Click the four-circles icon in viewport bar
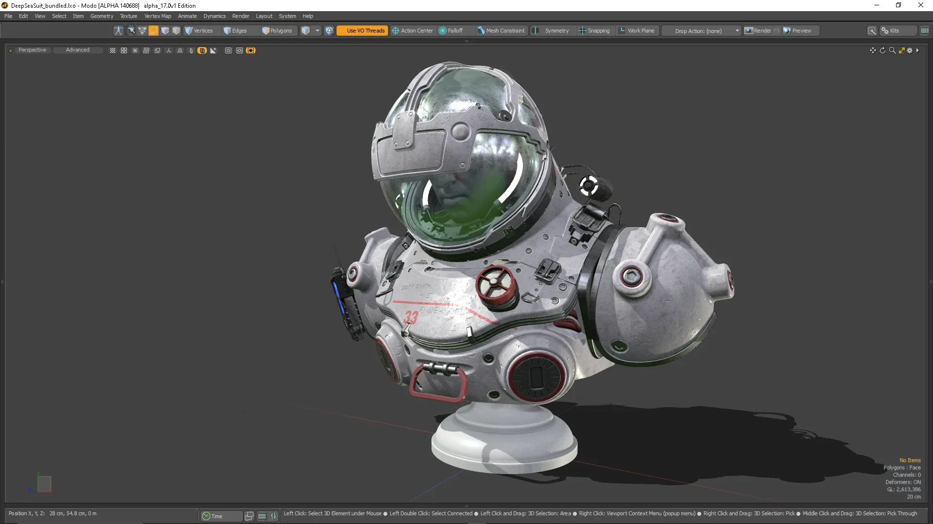This screenshot has height=524, width=933. click(124, 50)
